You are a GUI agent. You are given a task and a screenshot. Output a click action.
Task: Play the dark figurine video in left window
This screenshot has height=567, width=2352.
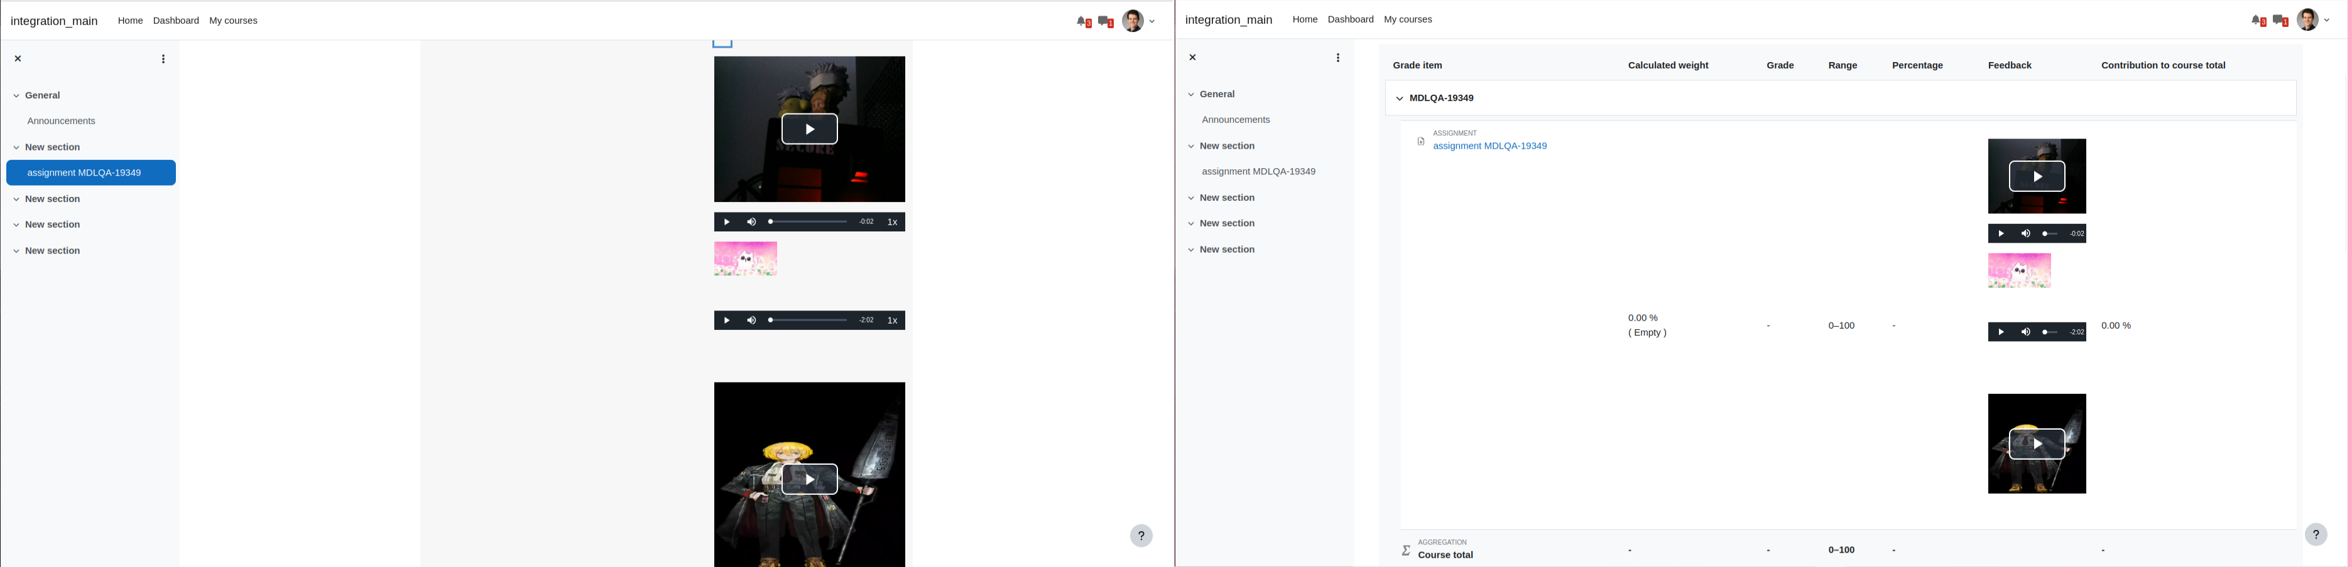pyautogui.click(x=810, y=129)
